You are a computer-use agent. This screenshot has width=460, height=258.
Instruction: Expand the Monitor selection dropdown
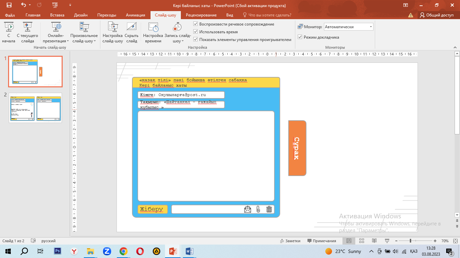371,27
